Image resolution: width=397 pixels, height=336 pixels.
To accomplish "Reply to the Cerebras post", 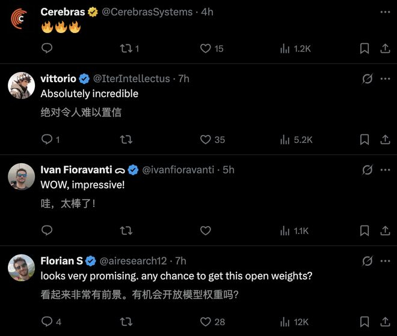I will pos(46,49).
